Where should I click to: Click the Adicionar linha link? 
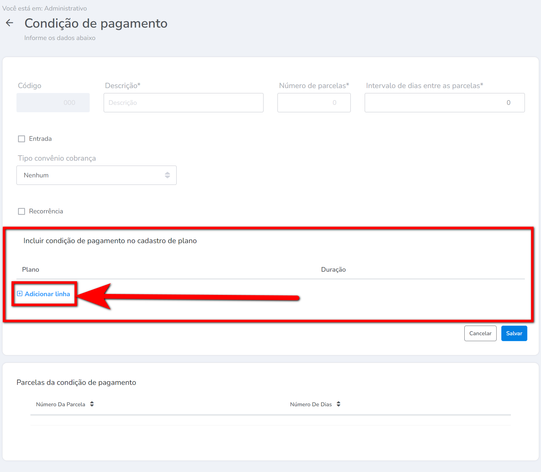pos(47,294)
